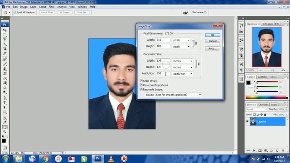Screen dimensions: 290x163
Task: Open the Bicubic resample method dropdown
Action: 173,95
